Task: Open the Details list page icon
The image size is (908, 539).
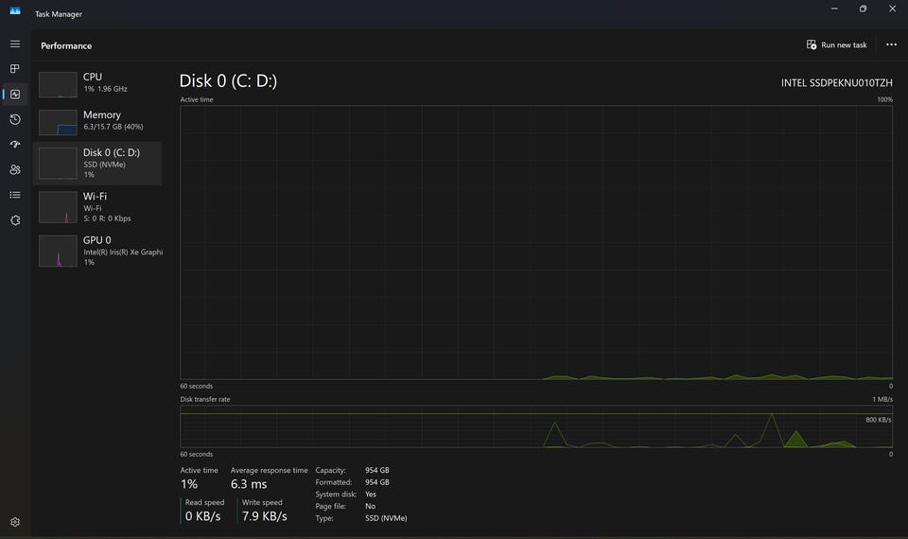Action: [x=15, y=195]
